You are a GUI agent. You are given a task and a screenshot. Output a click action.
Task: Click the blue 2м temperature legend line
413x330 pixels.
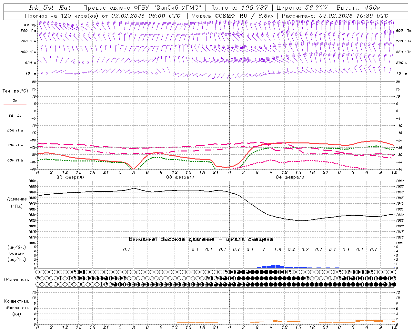tap(15, 104)
